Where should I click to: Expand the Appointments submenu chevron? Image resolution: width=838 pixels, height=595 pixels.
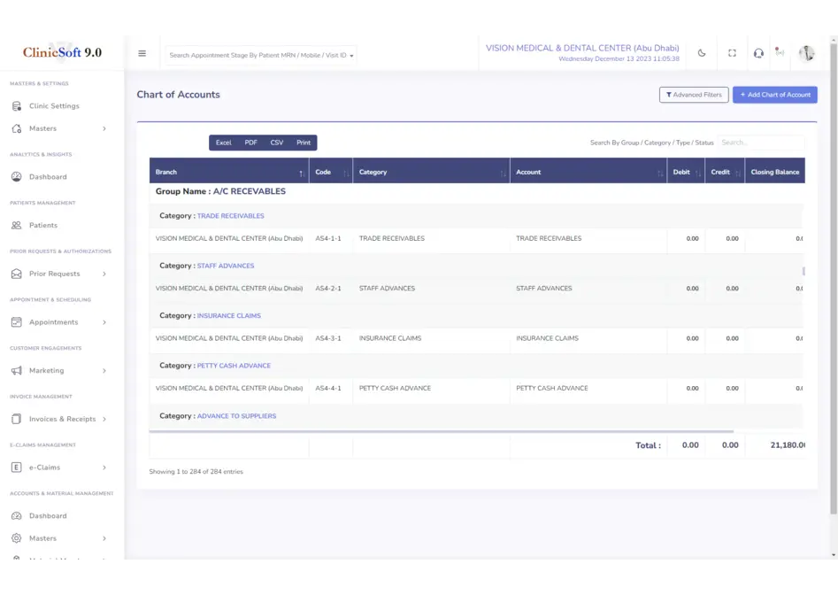[x=104, y=322]
